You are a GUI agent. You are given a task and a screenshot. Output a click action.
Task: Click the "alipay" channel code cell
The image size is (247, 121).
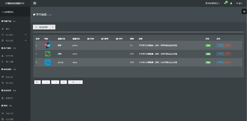[75, 62]
